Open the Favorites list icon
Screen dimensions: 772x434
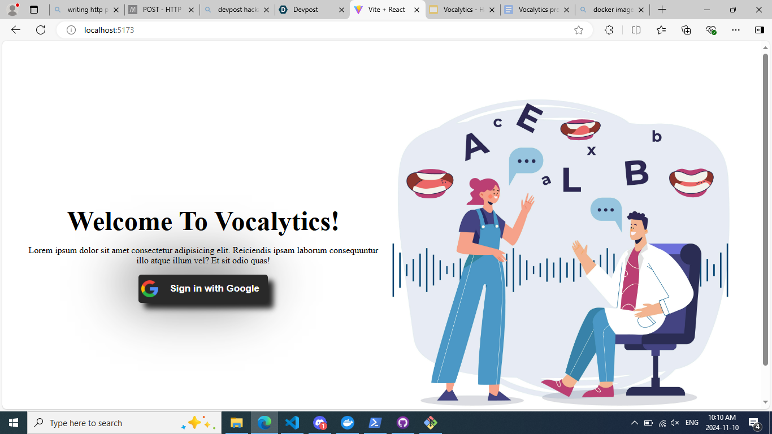click(x=661, y=30)
